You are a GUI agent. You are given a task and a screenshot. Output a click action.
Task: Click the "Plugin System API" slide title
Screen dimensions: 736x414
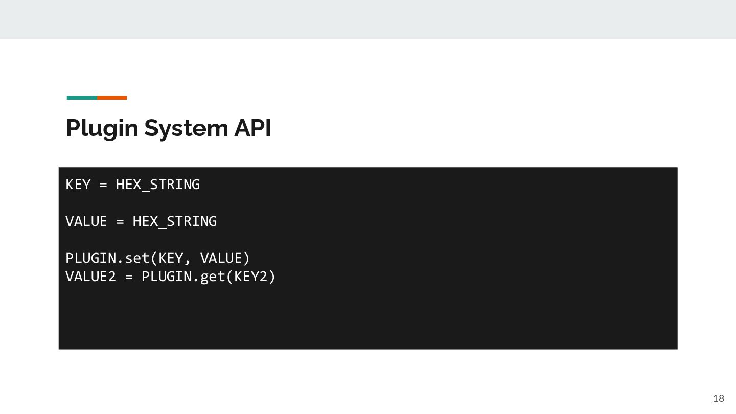click(168, 128)
